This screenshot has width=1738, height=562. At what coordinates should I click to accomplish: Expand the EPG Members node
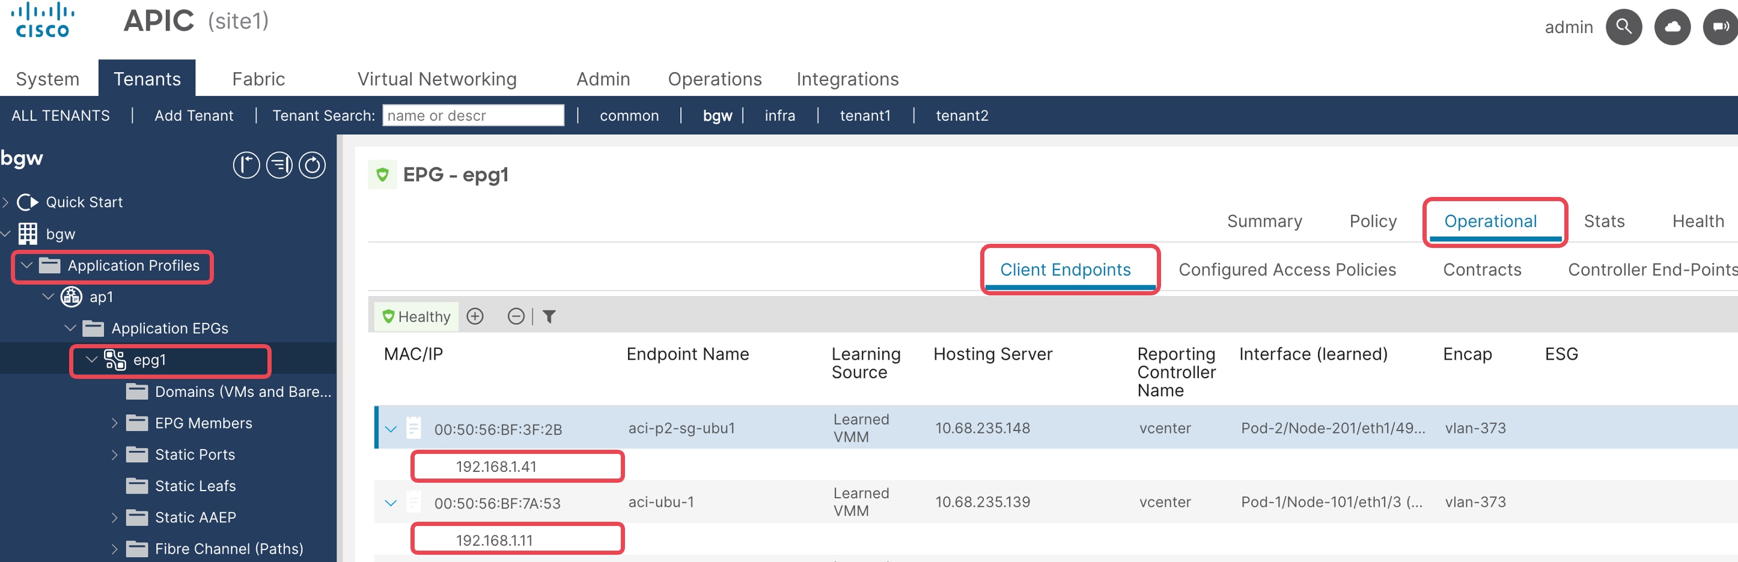tap(114, 423)
